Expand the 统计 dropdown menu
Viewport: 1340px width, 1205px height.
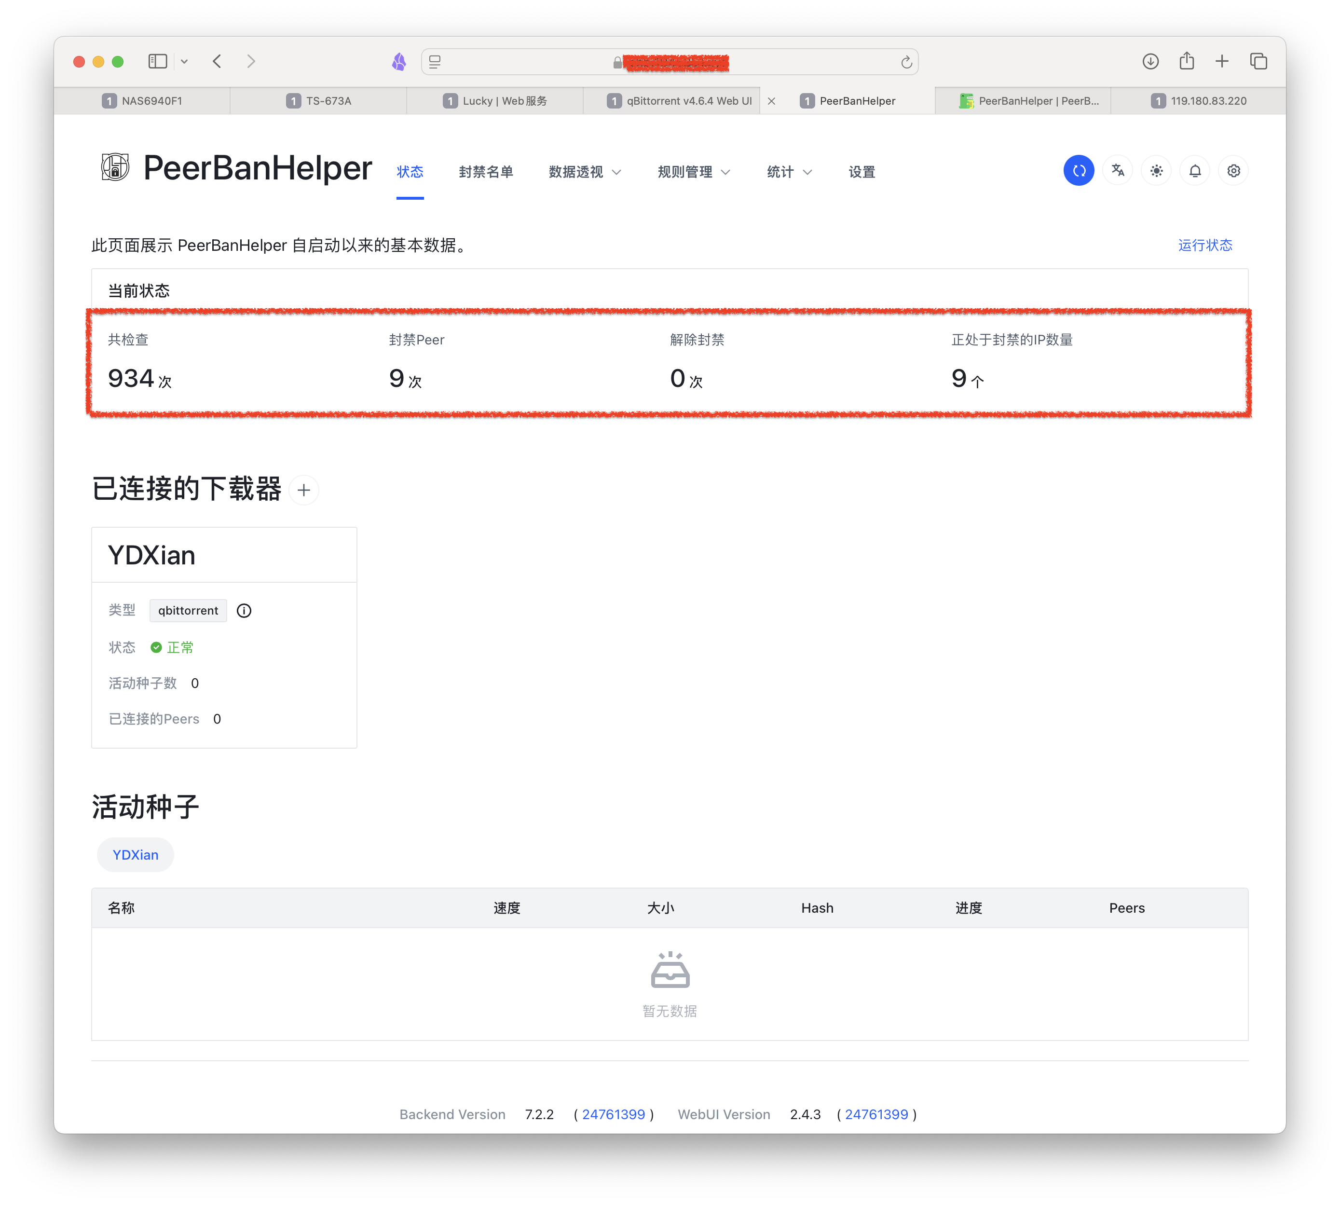pos(789,172)
